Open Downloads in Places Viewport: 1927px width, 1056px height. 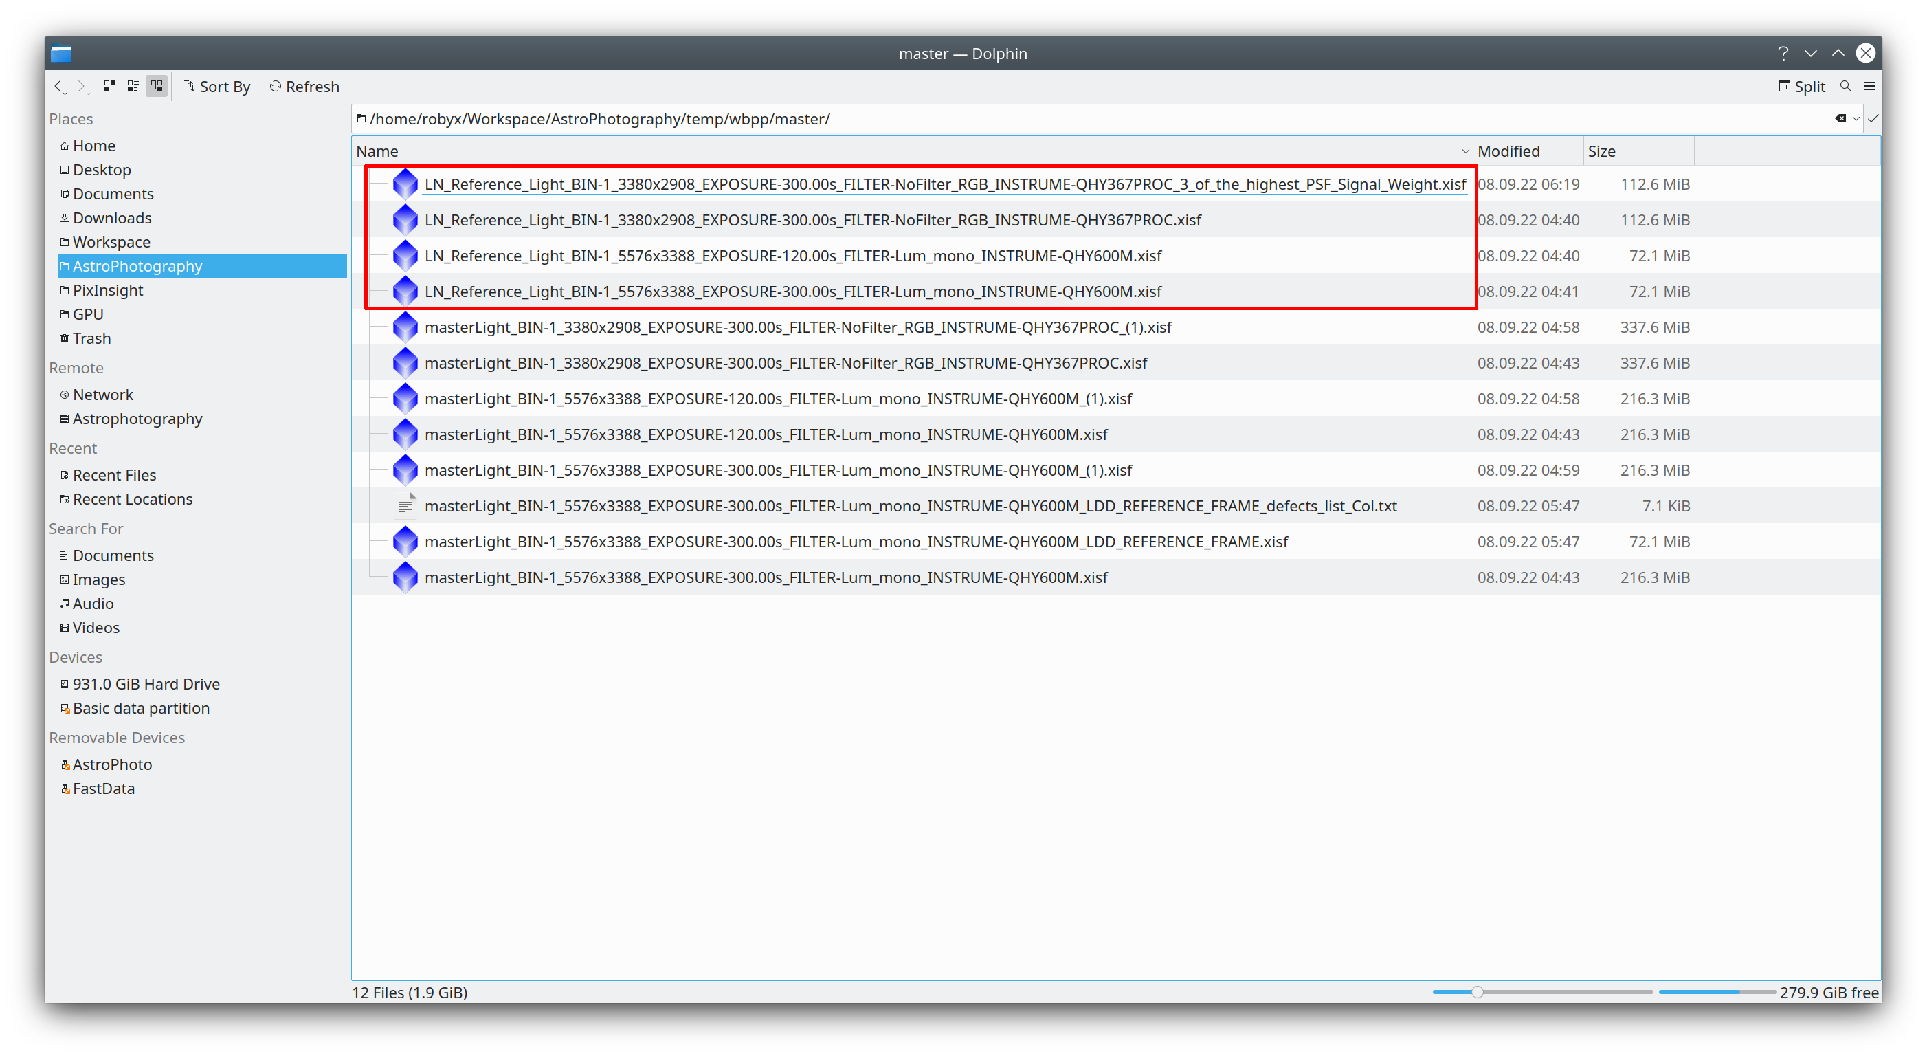[x=111, y=218]
